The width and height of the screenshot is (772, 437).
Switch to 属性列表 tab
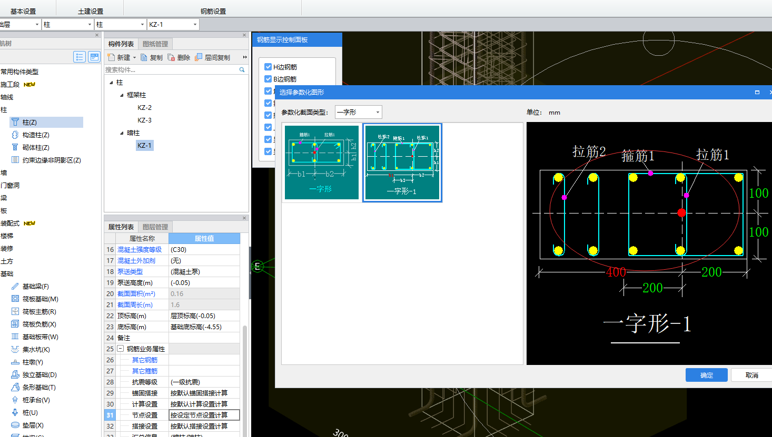[x=121, y=227]
